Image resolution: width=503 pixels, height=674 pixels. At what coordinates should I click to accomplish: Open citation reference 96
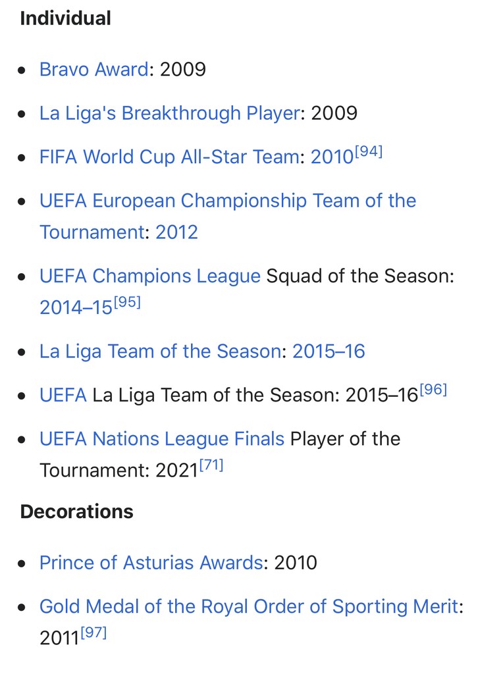coord(433,390)
